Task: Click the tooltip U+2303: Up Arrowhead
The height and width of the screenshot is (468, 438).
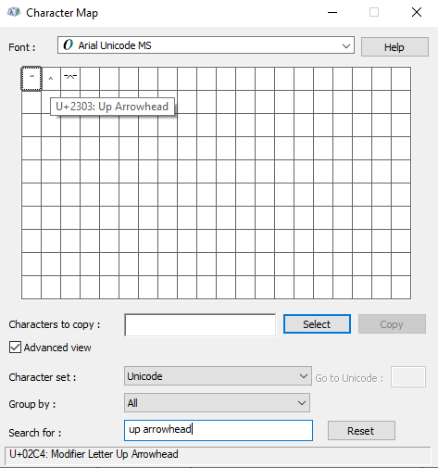Action: coord(112,107)
